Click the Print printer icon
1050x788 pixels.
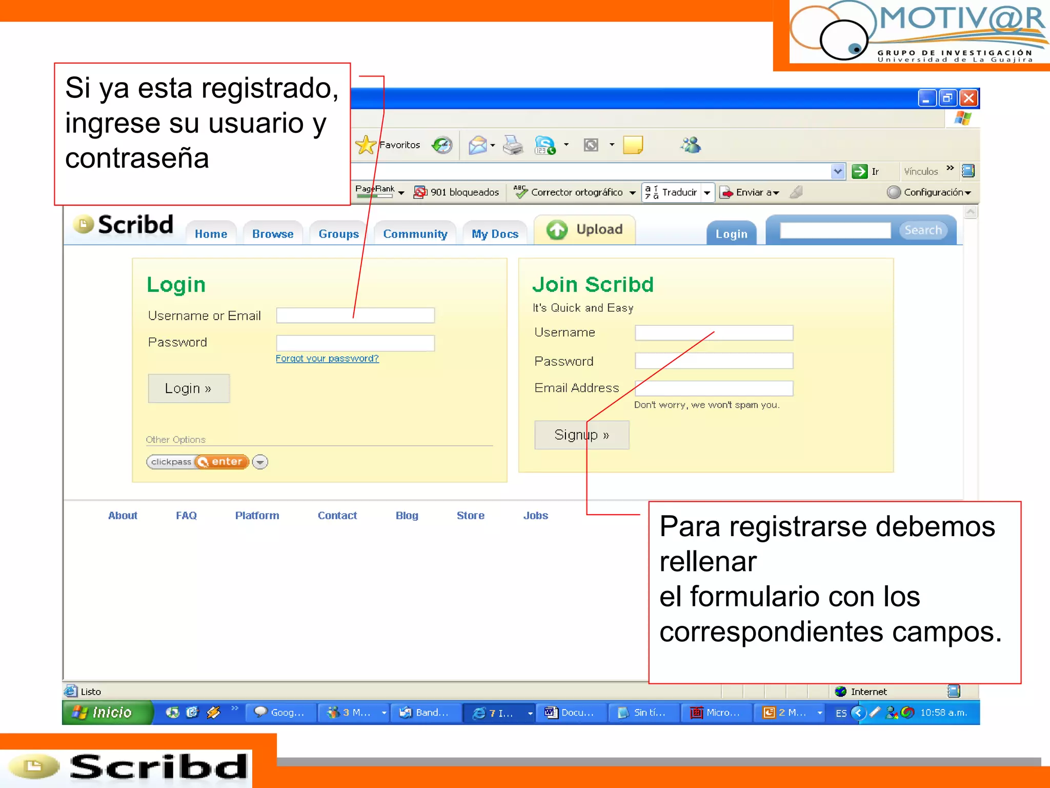point(513,145)
